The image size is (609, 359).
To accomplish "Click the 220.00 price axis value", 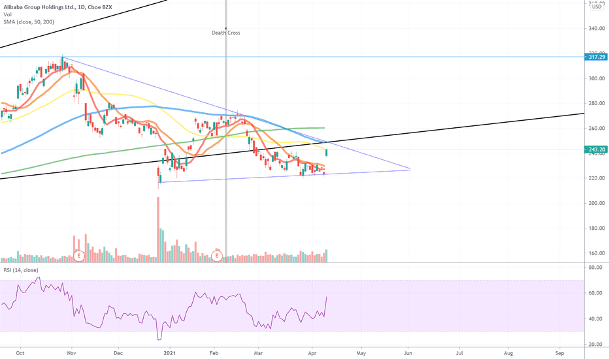I will point(597,178).
